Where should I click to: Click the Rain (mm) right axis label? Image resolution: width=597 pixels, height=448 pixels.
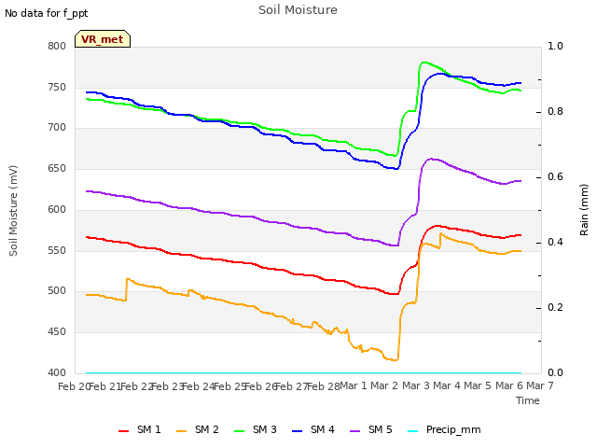pyautogui.click(x=584, y=210)
